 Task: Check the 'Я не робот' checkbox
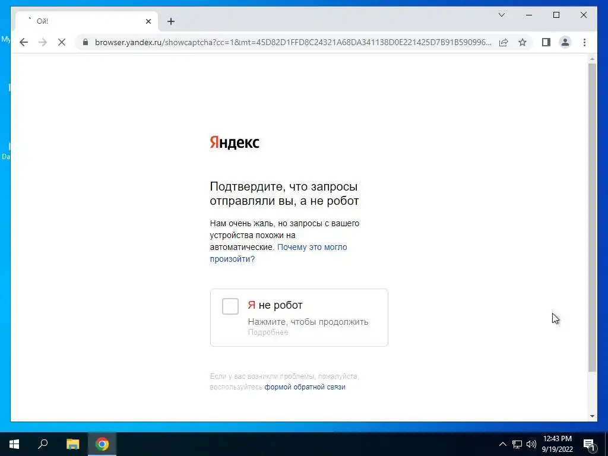click(x=230, y=306)
